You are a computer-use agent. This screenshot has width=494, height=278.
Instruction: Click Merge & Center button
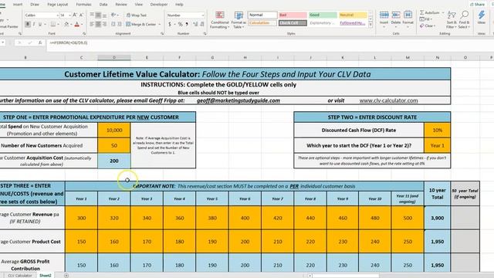[x=141, y=24]
